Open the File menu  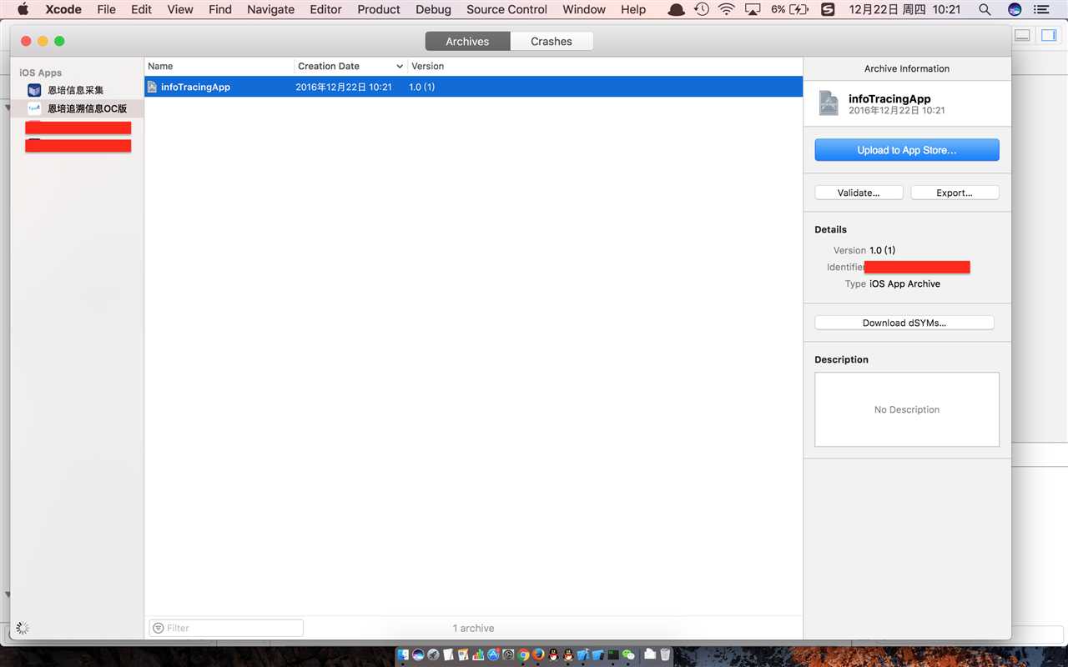pos(106,9)
